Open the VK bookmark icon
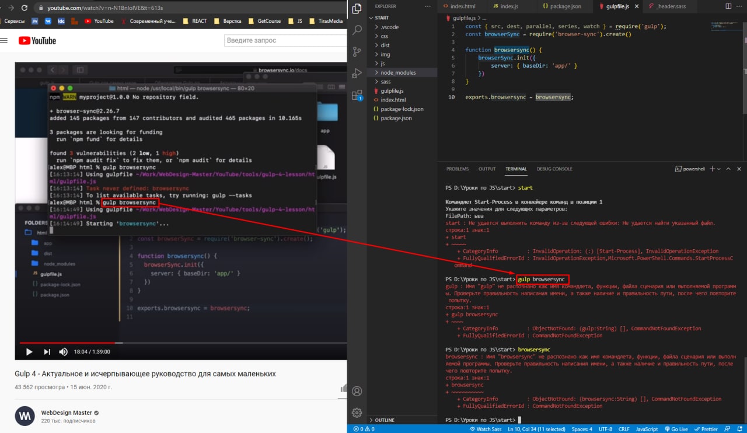Screen dimensions: 747x433 click(48, 21)
